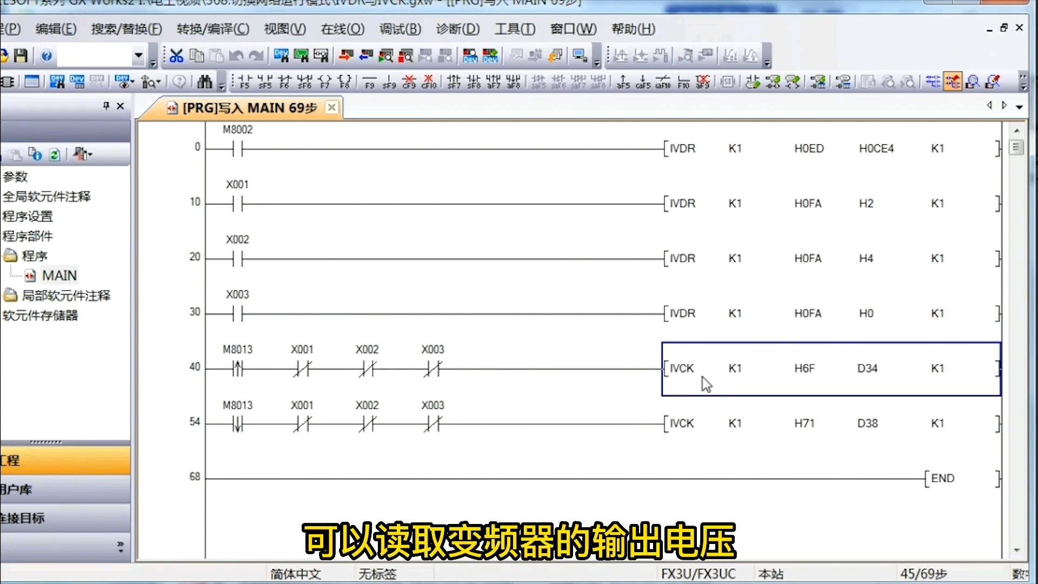
Task: Click the F10 line drawing icon
Action: [x=683, y=82]
